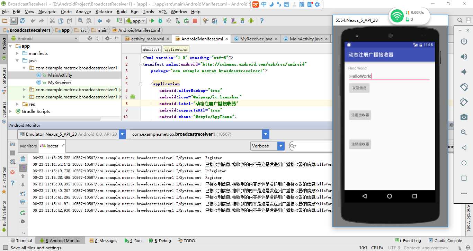
Task: Click the red Stop toolbar icon
Action: coord(195,21)
